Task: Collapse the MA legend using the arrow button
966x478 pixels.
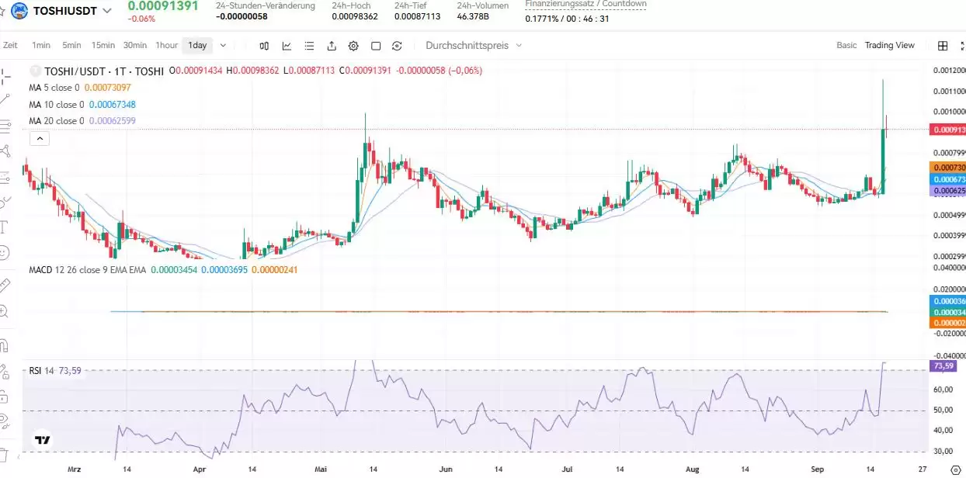Action: [x=39, y=138]
